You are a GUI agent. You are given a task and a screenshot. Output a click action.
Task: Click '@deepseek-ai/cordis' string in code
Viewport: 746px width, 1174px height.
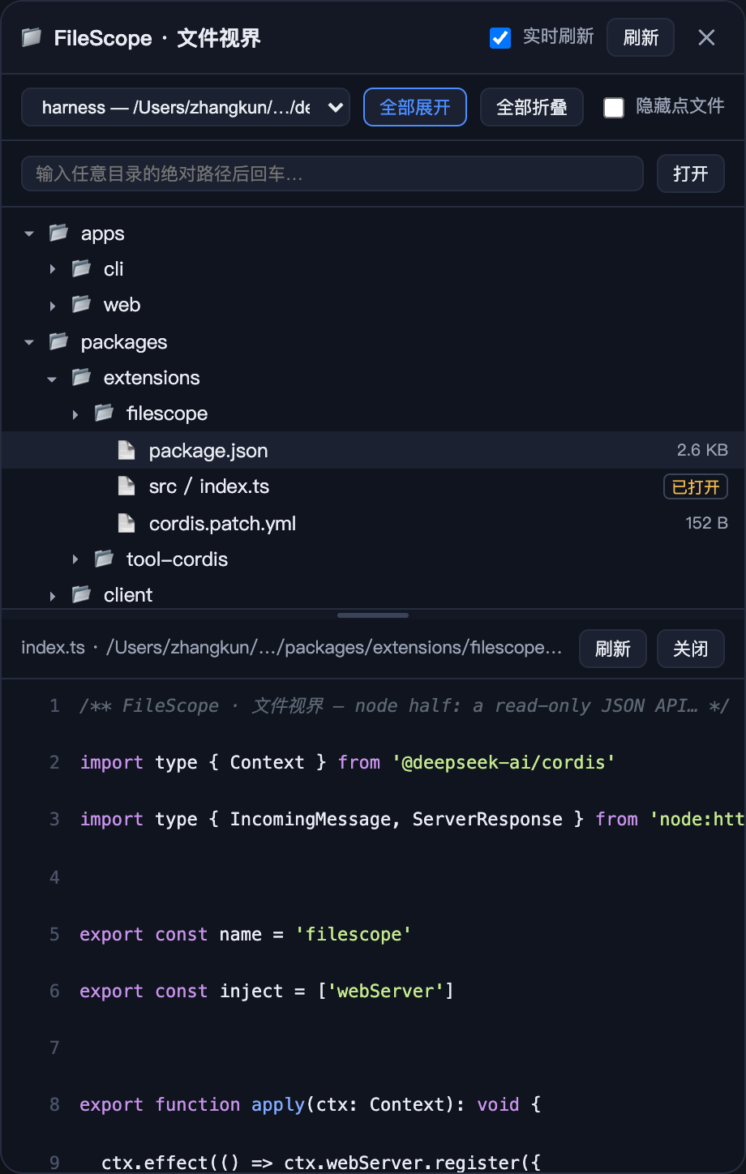(504, 762)
